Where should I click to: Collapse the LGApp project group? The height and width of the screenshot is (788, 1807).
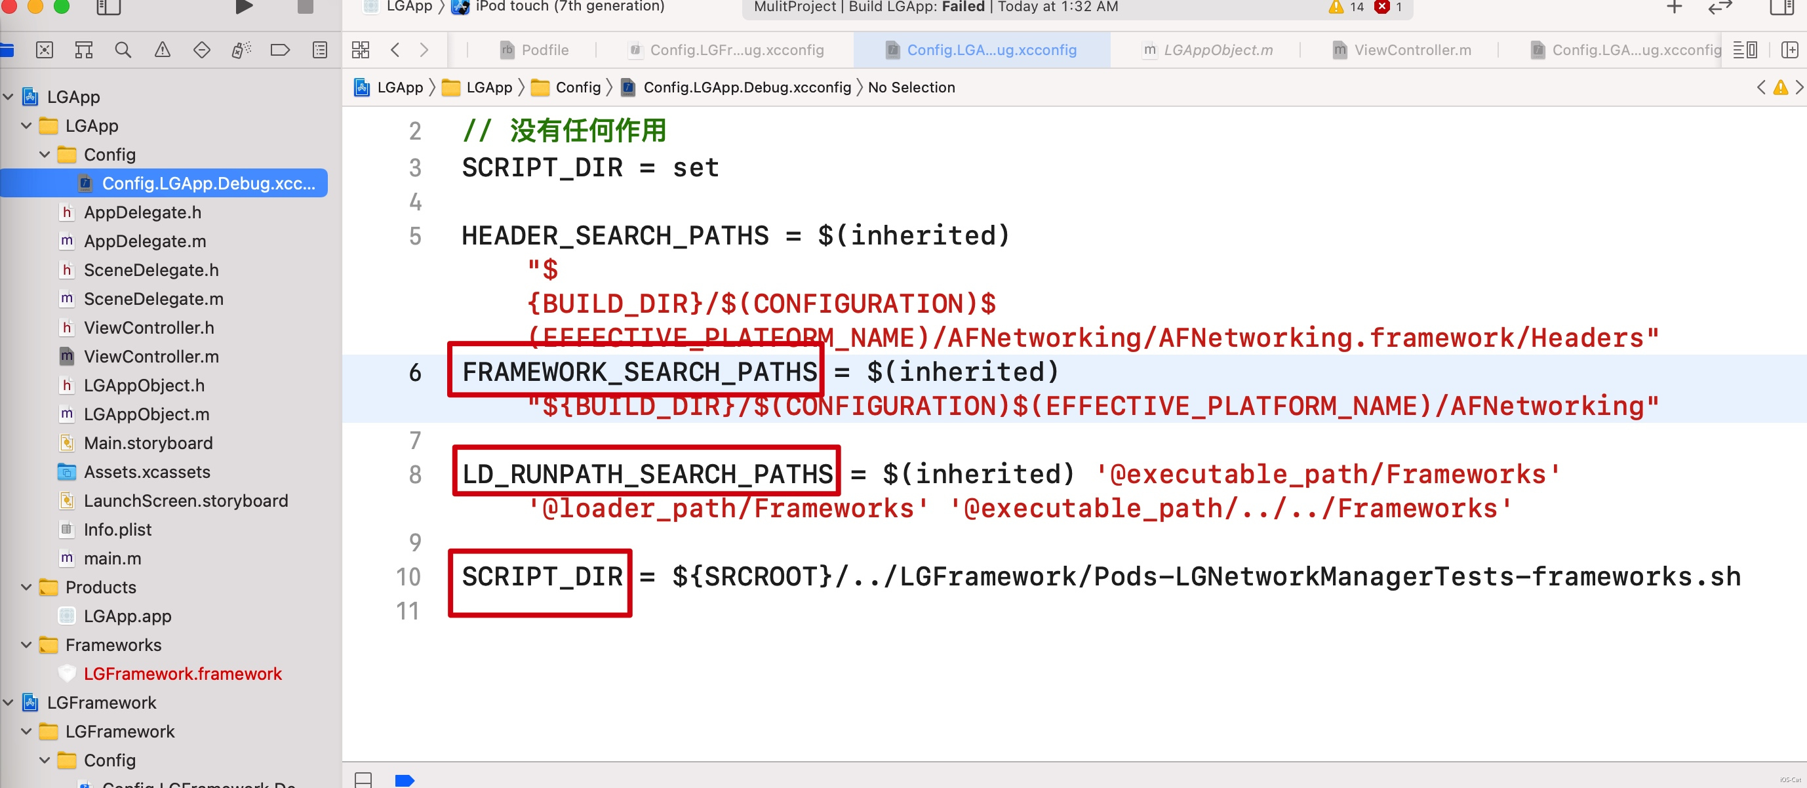8,97
